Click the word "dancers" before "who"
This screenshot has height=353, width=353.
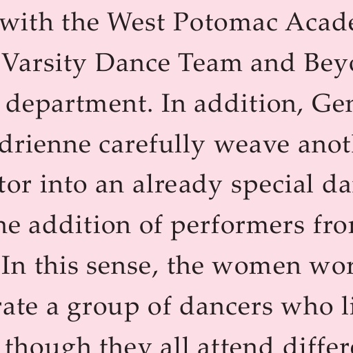click(x=226, y=306)
